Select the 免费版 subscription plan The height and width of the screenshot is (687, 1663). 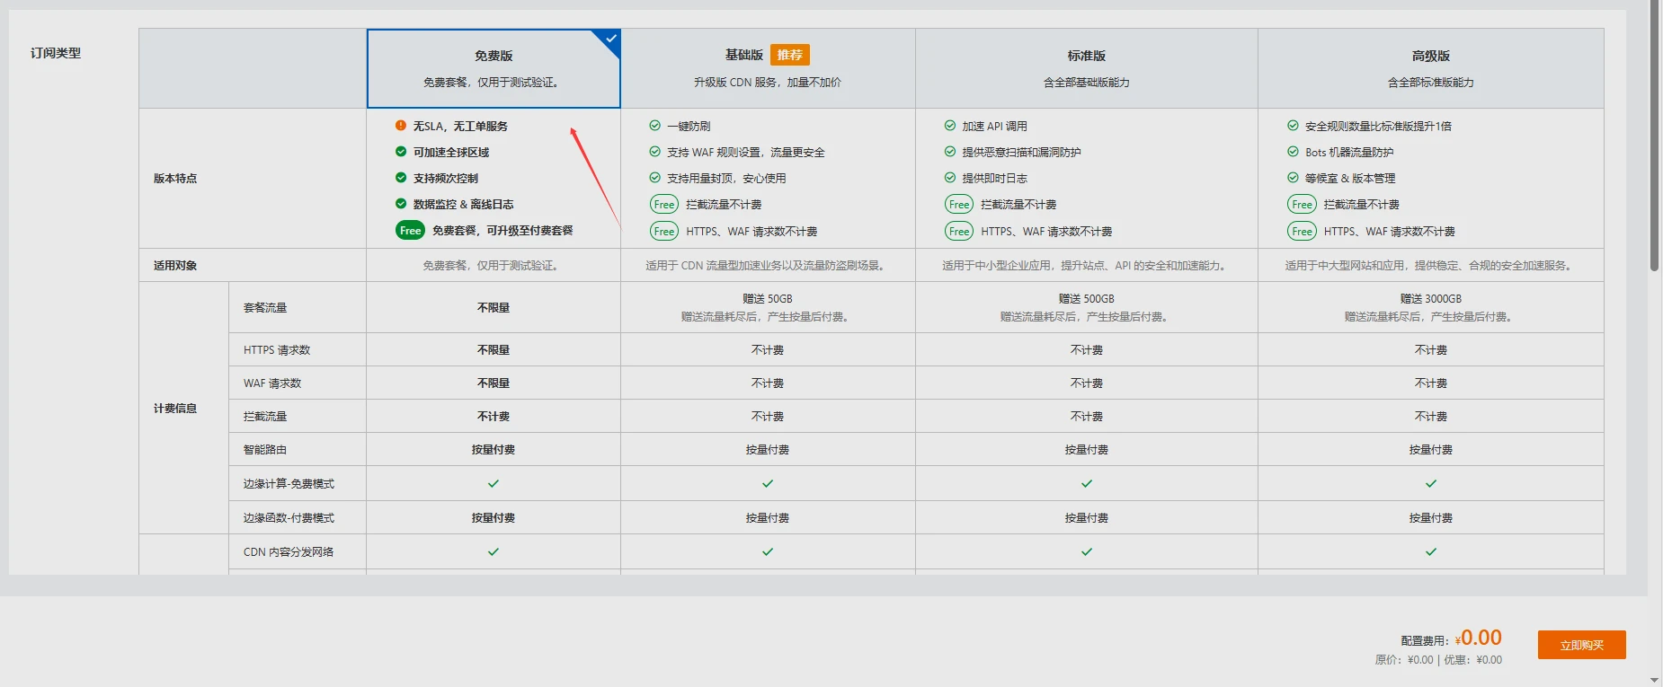tap(493, 68)
